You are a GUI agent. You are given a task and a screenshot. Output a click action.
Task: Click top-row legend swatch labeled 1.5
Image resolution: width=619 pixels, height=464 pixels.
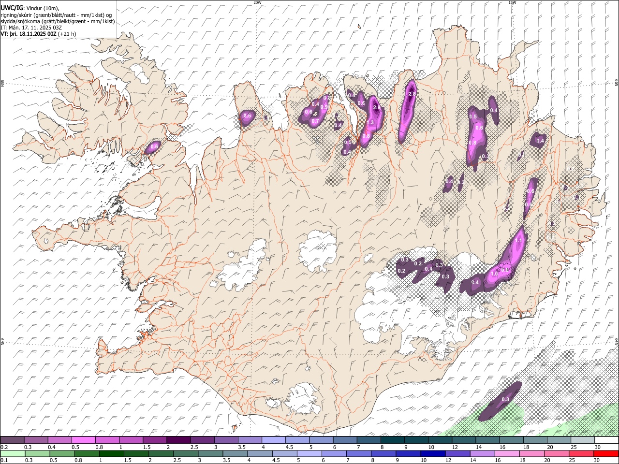coord(155,440)
